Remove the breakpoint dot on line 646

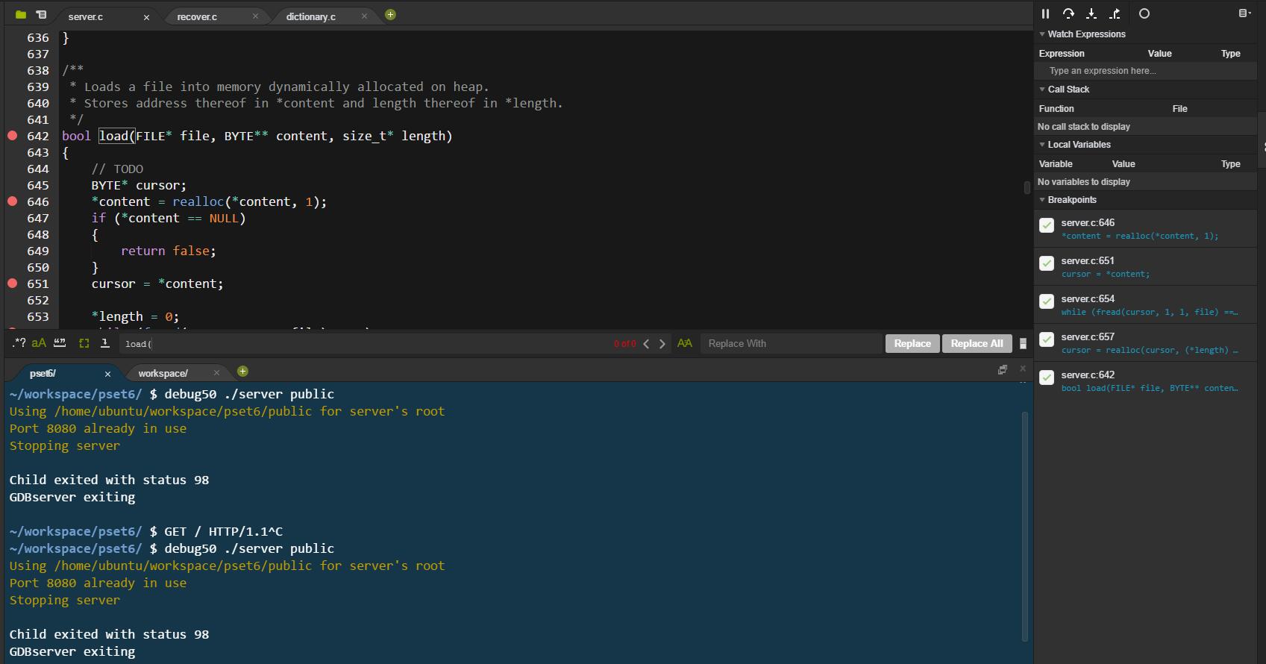(13, 201)
